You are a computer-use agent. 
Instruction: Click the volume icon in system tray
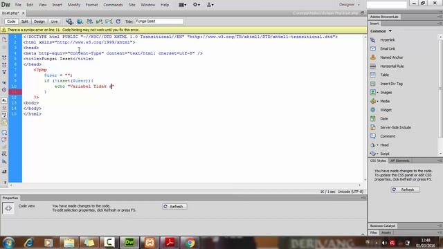[384, 243]
